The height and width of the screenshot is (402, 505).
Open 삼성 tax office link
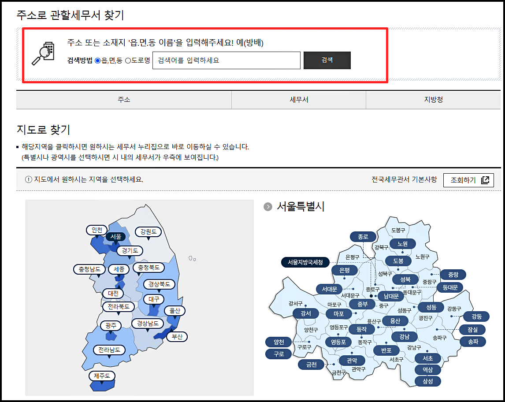point(428,381)
